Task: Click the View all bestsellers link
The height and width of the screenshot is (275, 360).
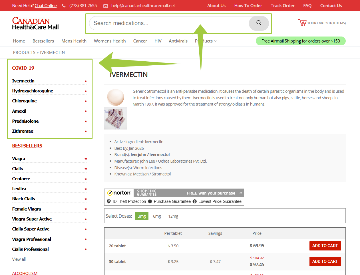Action: click(x=19, y=259)
